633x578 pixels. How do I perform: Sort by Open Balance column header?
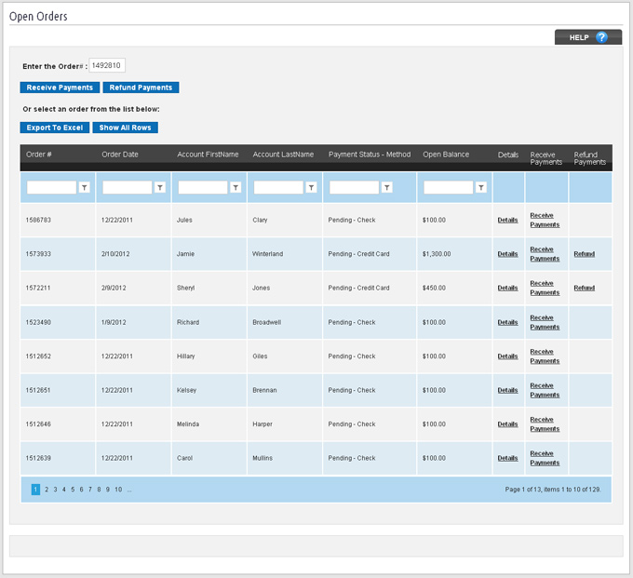(446, 155)
